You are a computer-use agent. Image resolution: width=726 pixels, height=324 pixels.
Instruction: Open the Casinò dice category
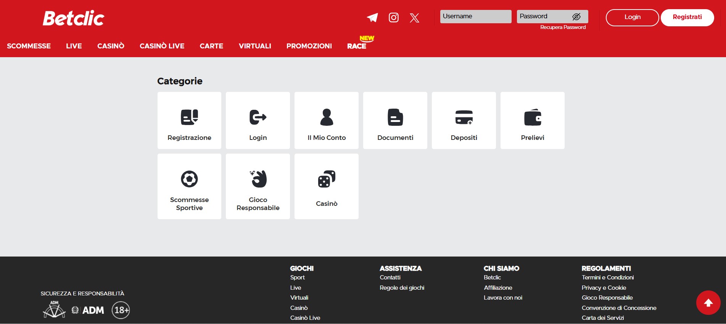pyautogui.click(x=327, y=186)
